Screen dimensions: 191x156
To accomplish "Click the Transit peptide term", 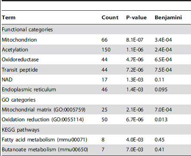I will (20, 70).
